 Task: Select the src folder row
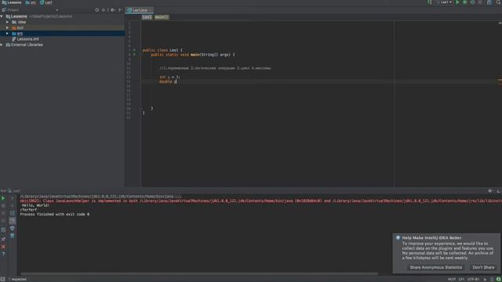pos(63,33)
